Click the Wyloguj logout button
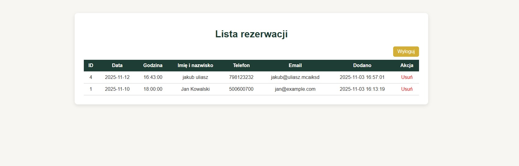This screenshot has height=166, width=519. tap(406, 52)
